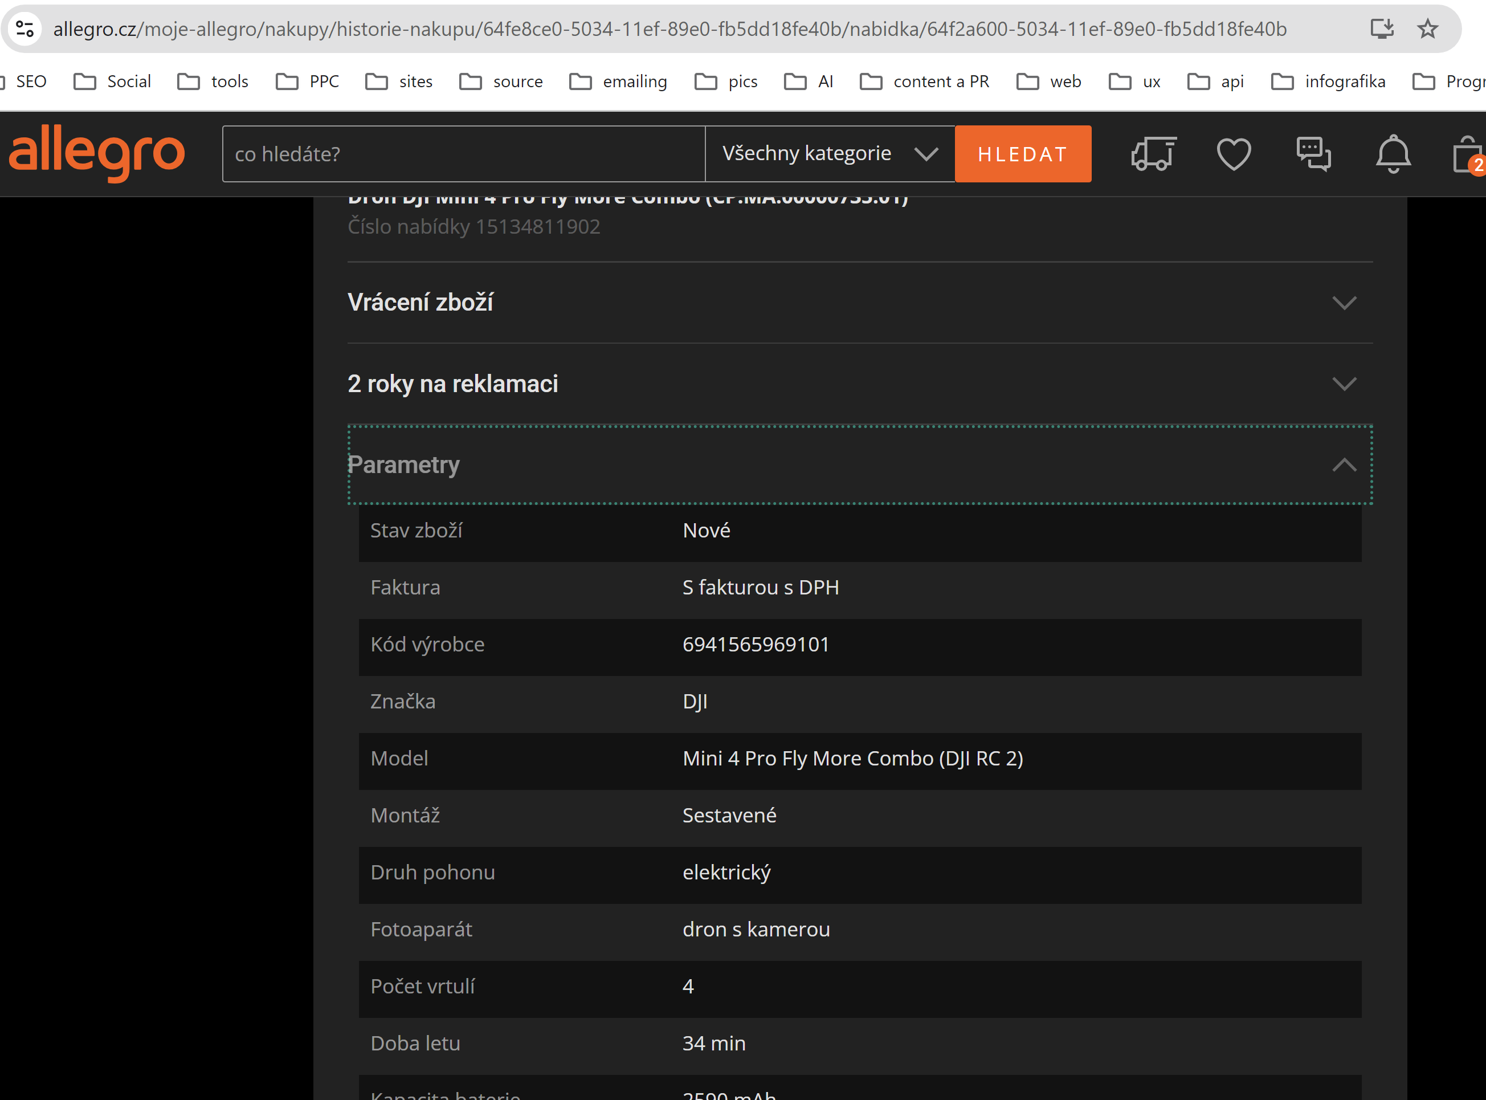Click the Montáž value Sestavené
1486x1100 pixels.
(x=729, y=816)
